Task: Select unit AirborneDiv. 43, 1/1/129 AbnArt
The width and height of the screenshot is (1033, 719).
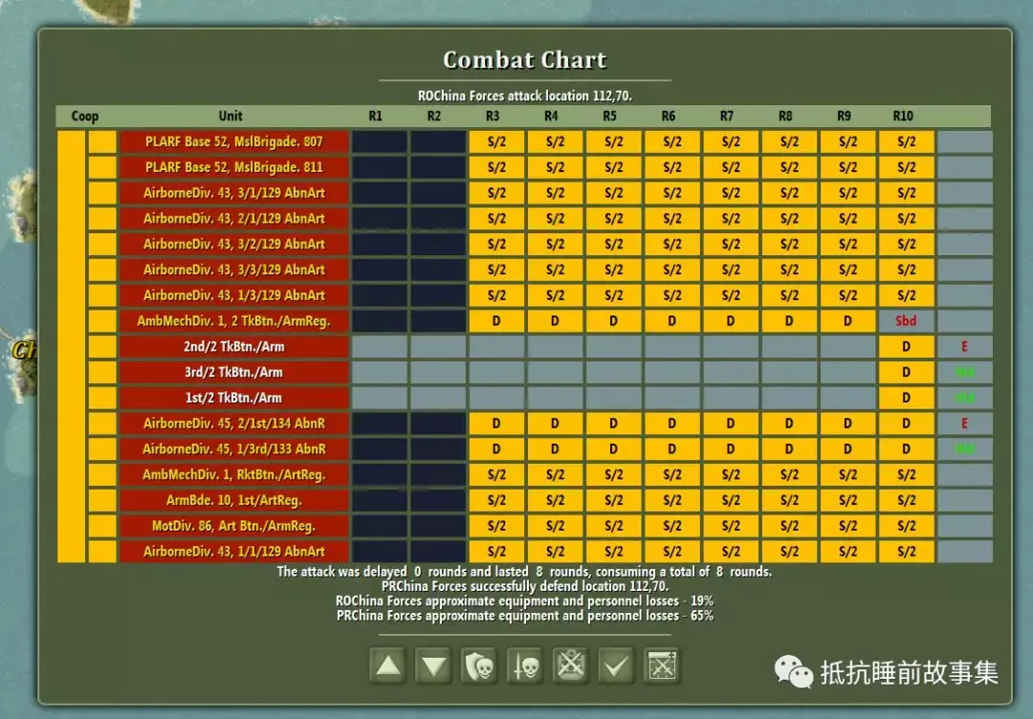Action: pyautogui.click(x=234, y=552)
